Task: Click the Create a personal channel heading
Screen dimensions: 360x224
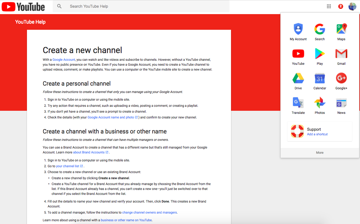Action: [77, 83]
